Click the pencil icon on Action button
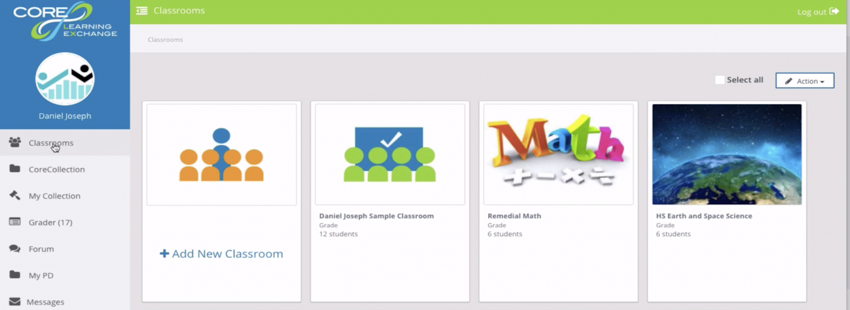This screenshot has width=850, height=310. tap(789, 81)
